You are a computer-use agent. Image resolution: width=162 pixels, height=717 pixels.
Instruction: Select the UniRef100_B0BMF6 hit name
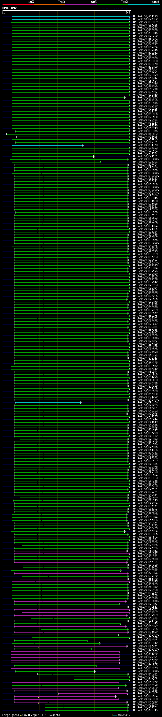[x=145, y=184]
